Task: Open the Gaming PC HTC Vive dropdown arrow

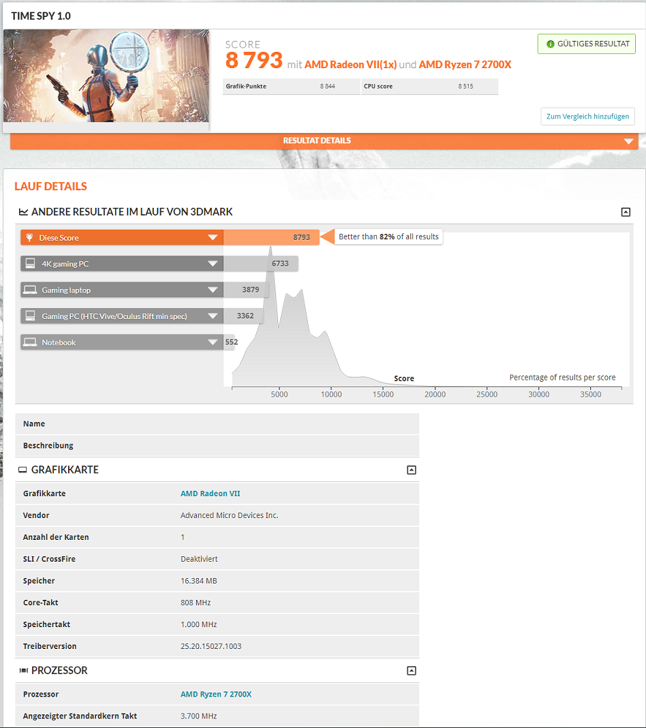Action: 213,316
